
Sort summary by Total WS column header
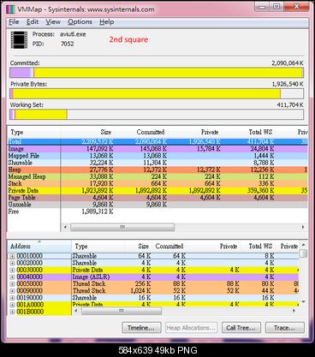pos(248,132)
